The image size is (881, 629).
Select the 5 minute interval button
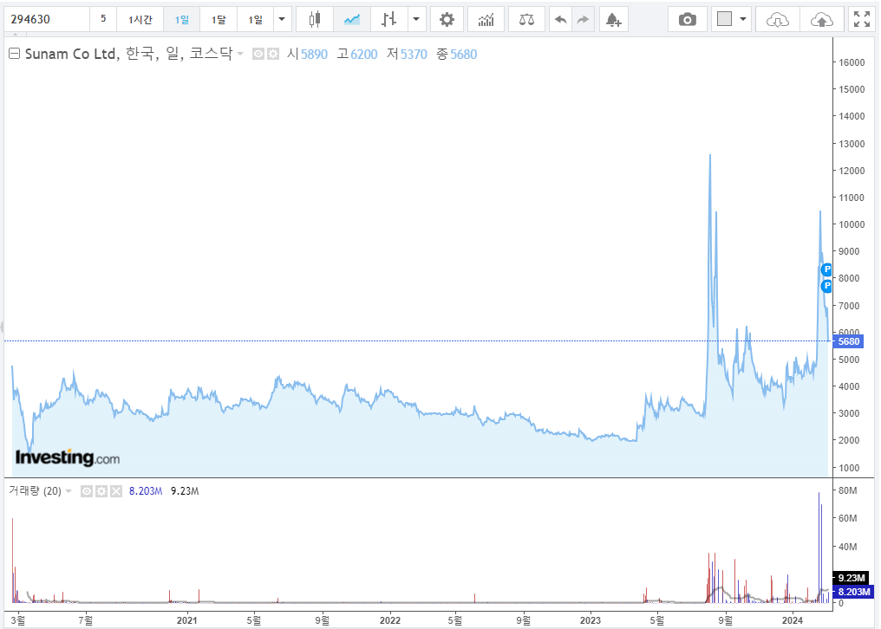click(x=103, y=20)
